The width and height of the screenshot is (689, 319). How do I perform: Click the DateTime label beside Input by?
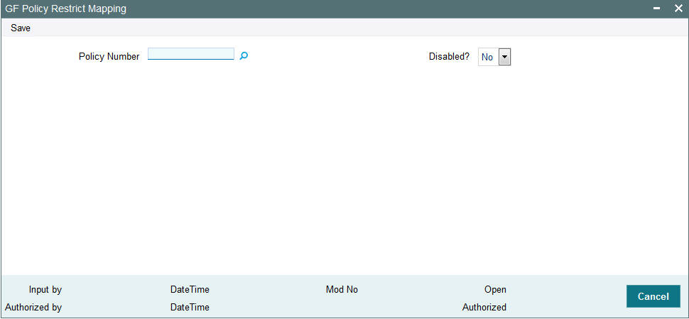[190, 290]
